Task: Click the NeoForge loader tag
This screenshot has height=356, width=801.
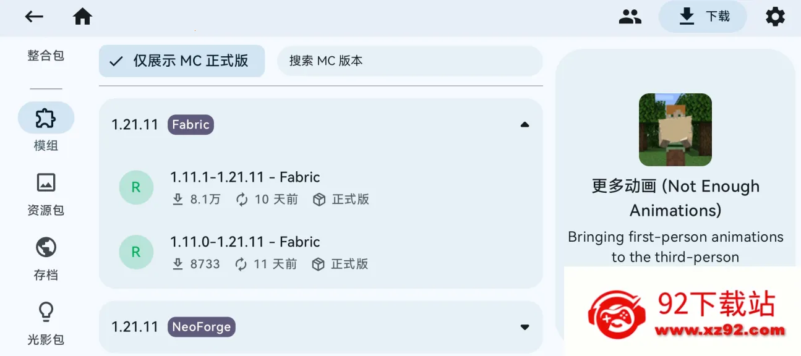Action: [x=202, y=327]
